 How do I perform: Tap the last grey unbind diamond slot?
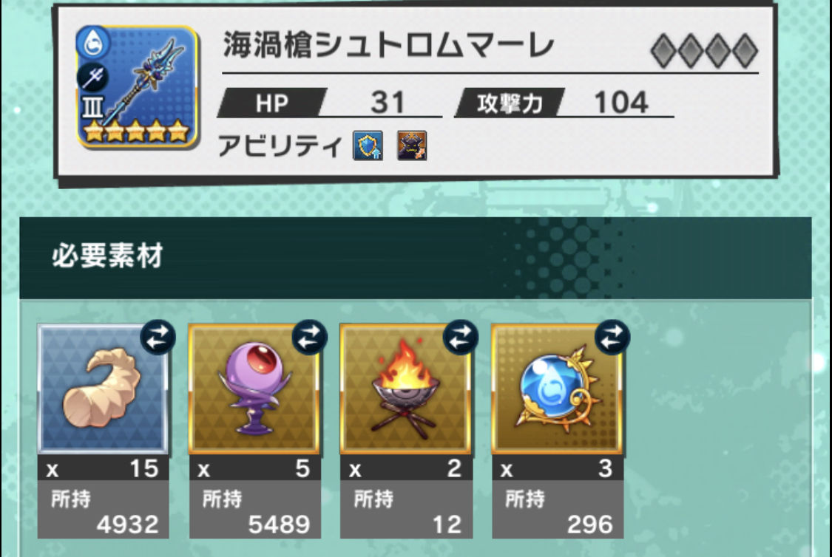click(x=745, y=51)
